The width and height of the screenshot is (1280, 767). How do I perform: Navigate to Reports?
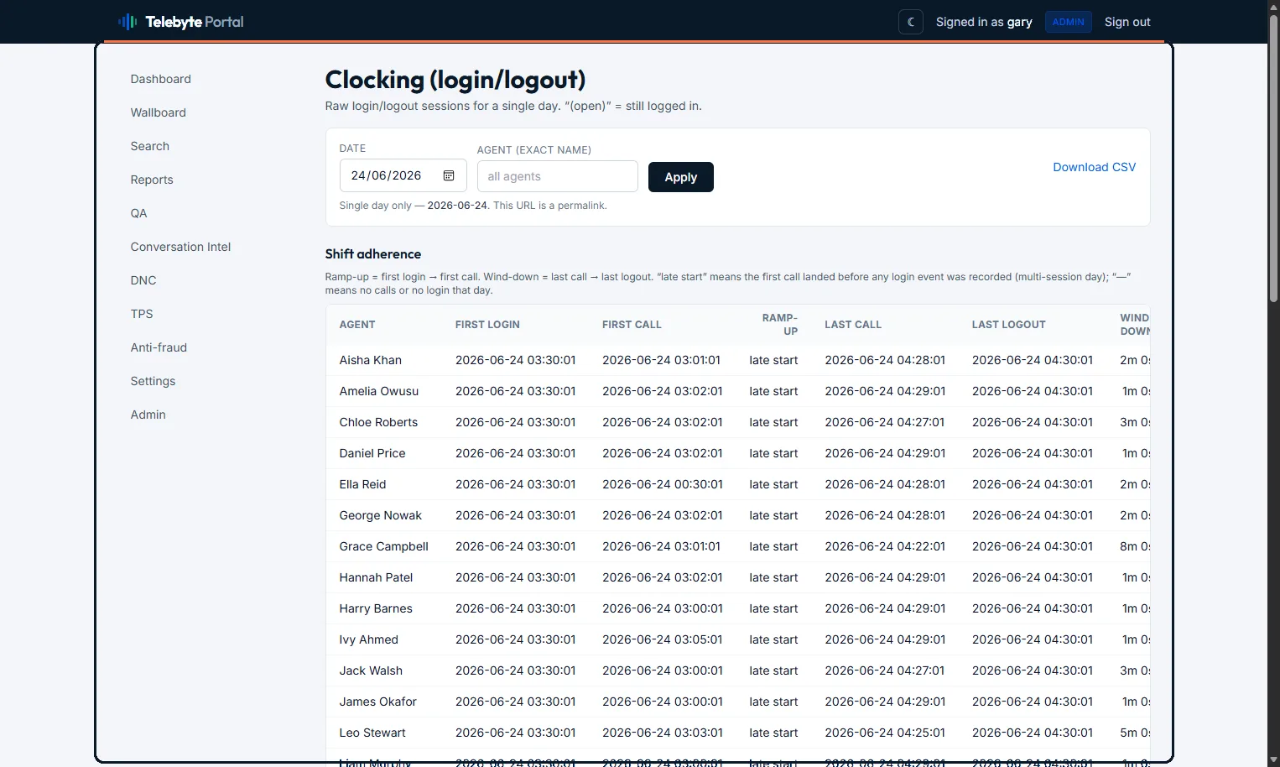[x=152, y=180]
